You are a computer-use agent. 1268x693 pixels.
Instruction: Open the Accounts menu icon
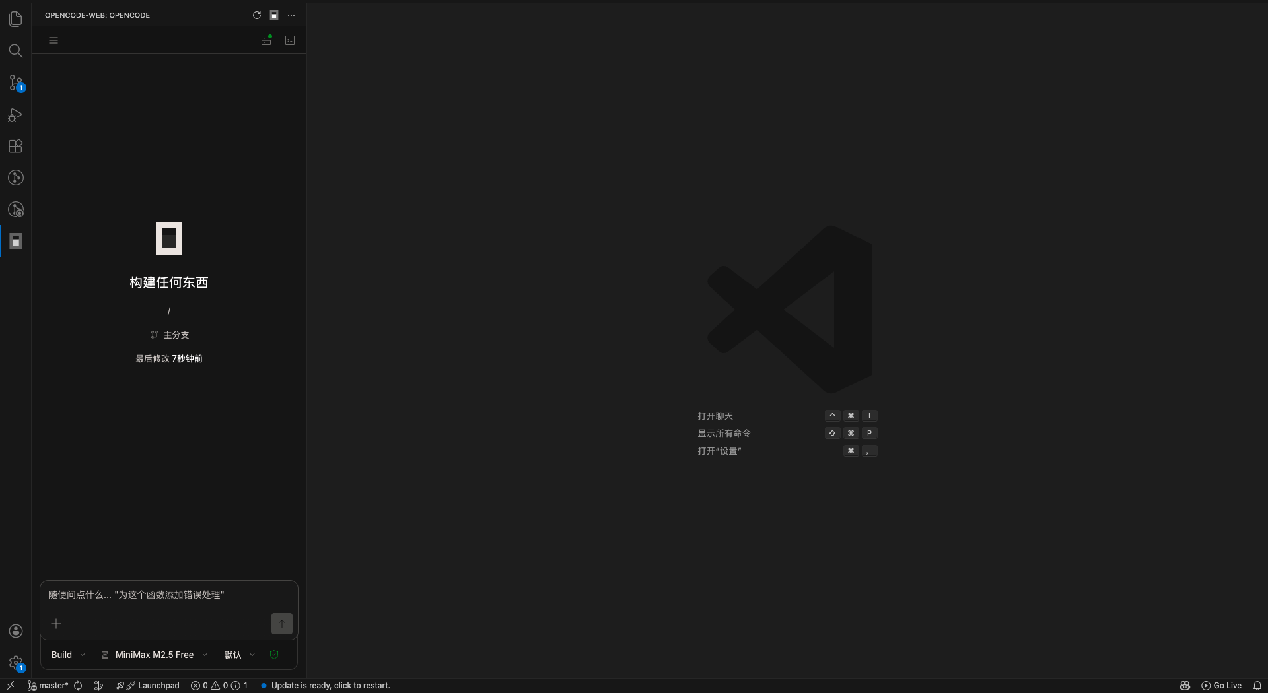pos(16,631)
